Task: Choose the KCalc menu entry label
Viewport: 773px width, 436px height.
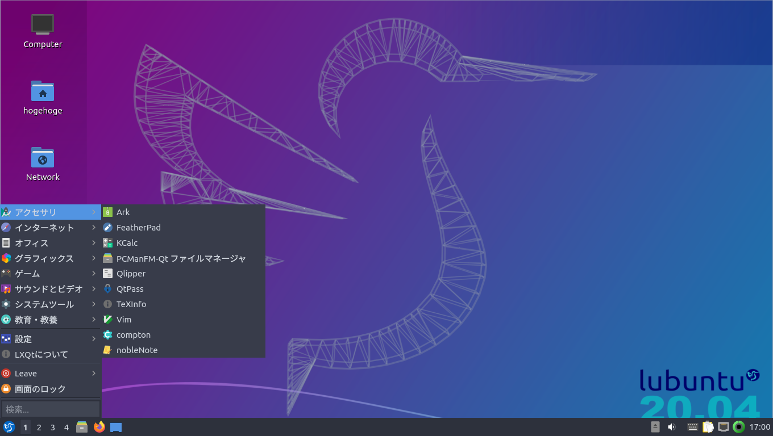Action: pyautogui.click(x=127, y=243)
